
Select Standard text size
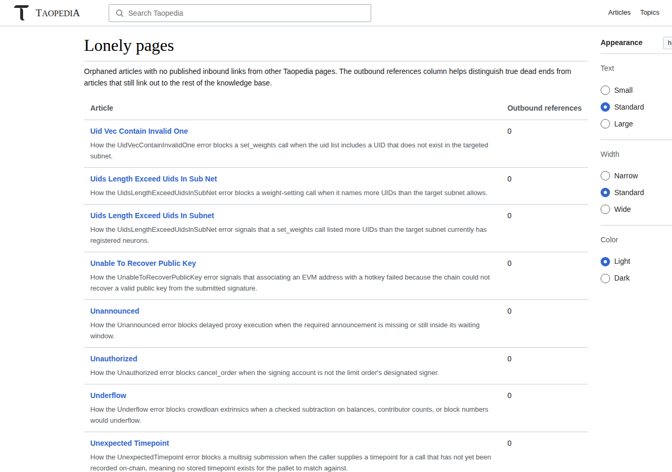click(x=605, y=107)
